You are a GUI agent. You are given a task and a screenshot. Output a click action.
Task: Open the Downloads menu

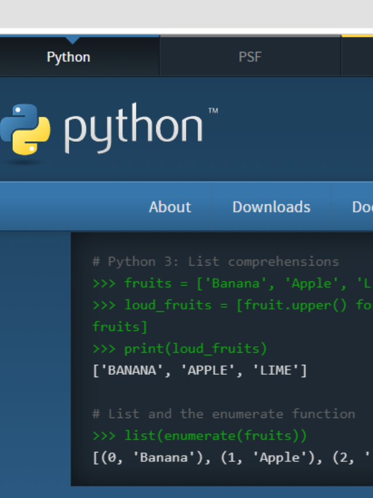tap(271, 207)
